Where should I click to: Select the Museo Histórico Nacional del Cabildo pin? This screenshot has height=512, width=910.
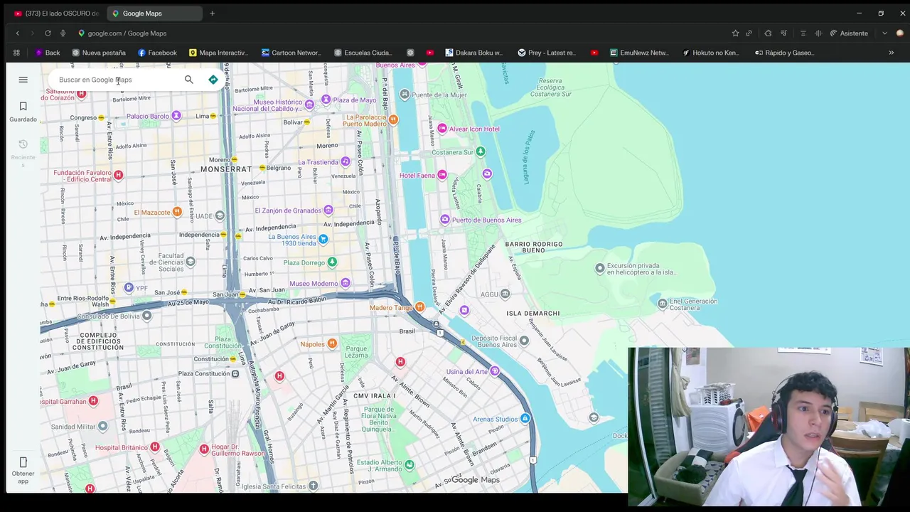309,105
